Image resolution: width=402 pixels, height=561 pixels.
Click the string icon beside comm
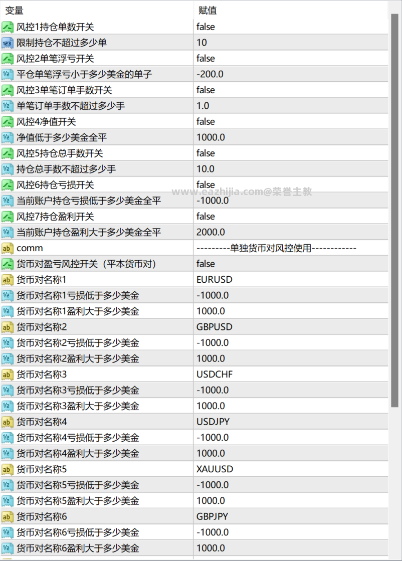click(x=7, y=248)
